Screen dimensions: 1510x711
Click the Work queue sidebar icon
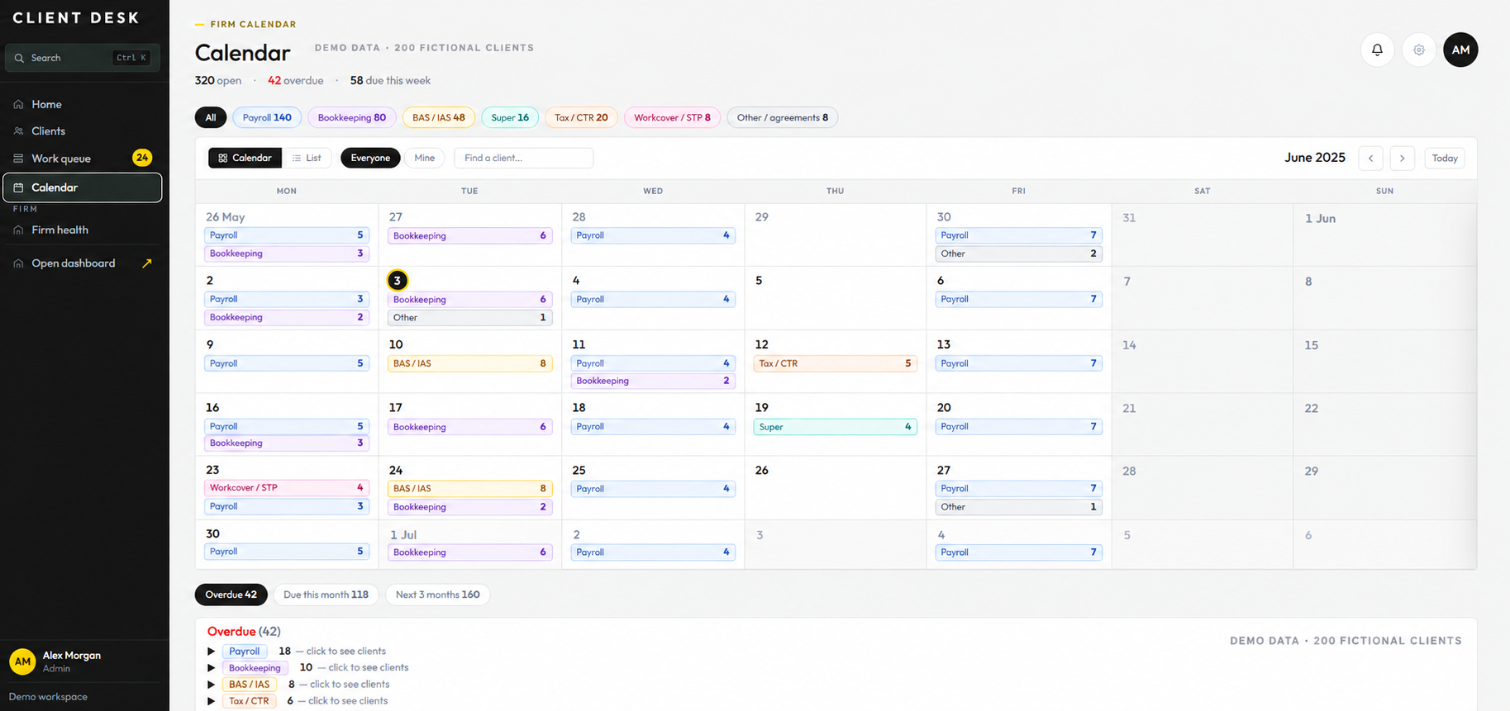click(x=18, y=159)
